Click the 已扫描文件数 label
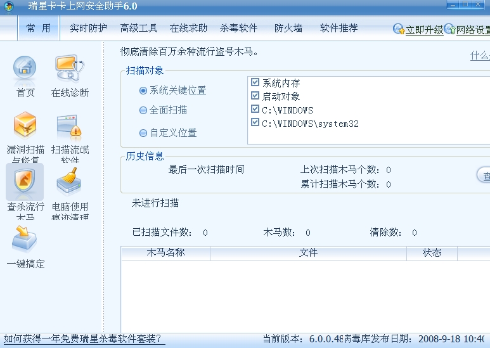Image resolution: width=490 pixels, height=348 pixels. 162,233
